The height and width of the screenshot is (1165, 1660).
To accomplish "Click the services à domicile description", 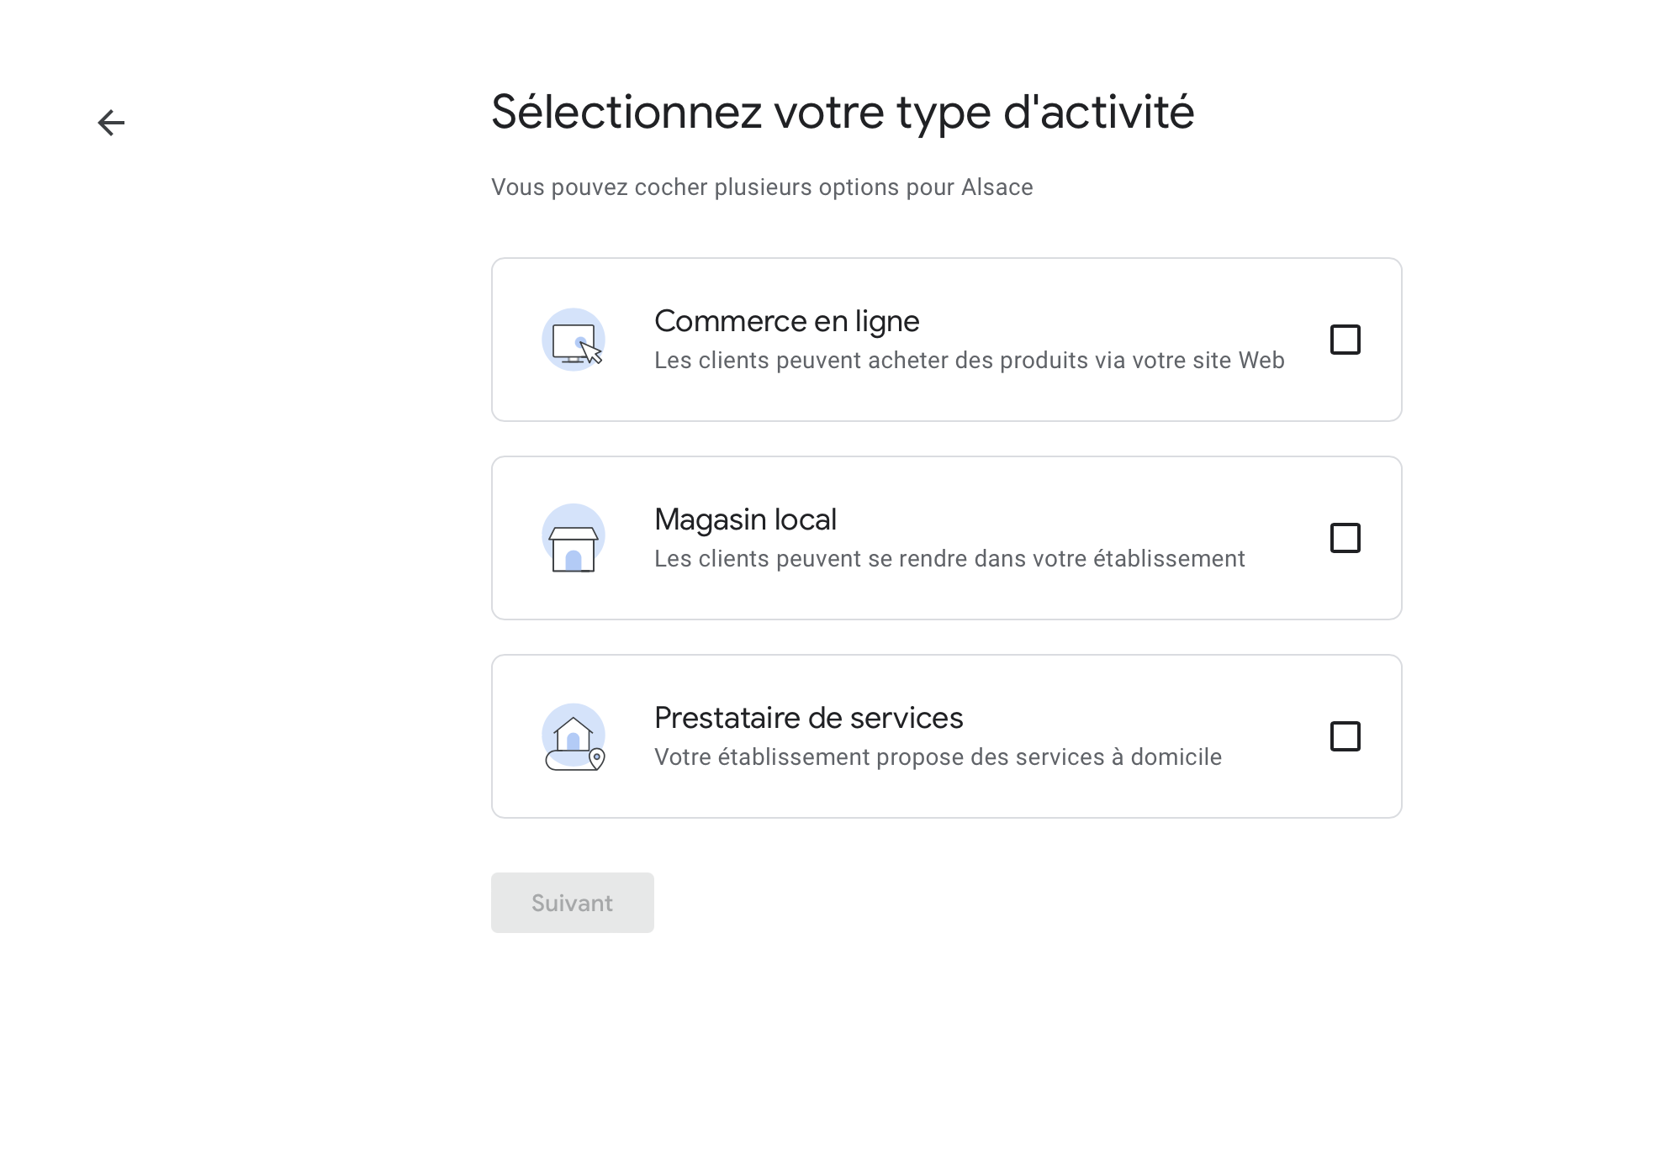I will coord(938,757).
